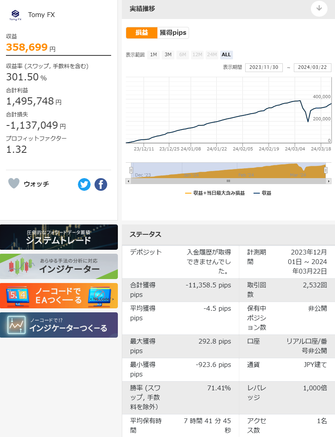335x437 pixels.
Task: Open システムトレード banner
Action: click(59, 237)
